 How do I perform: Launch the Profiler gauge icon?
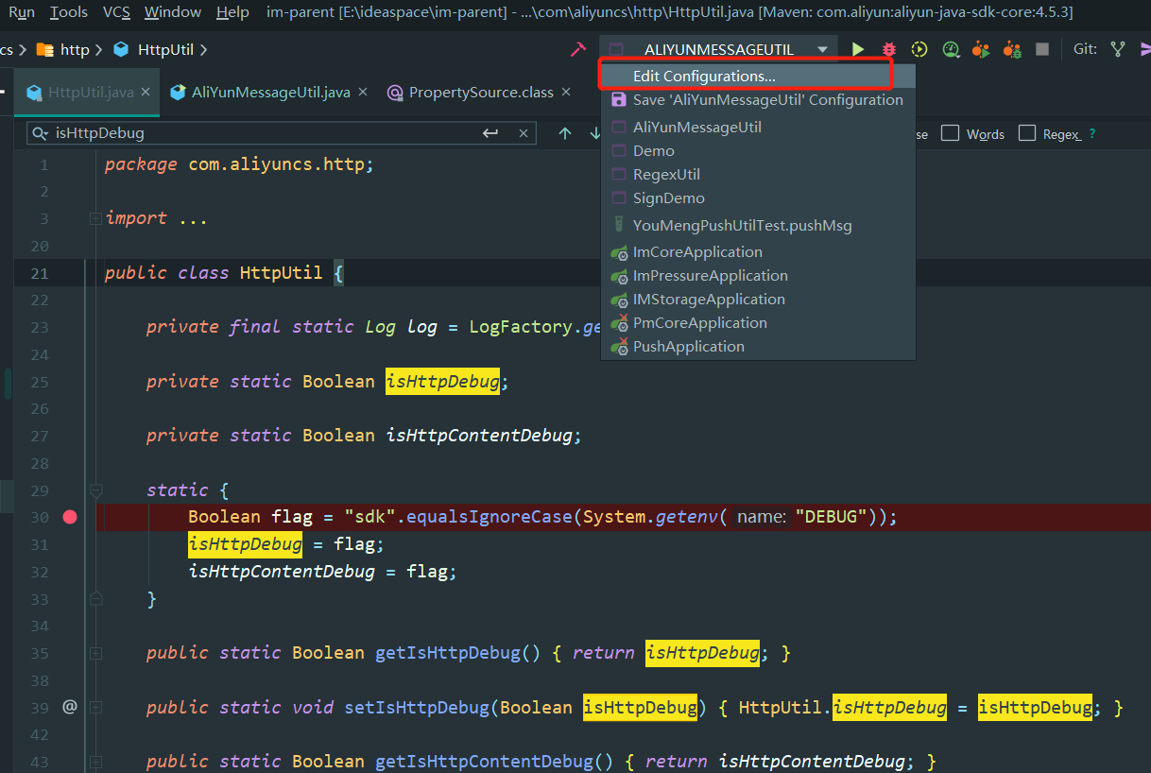click(948, 48)
